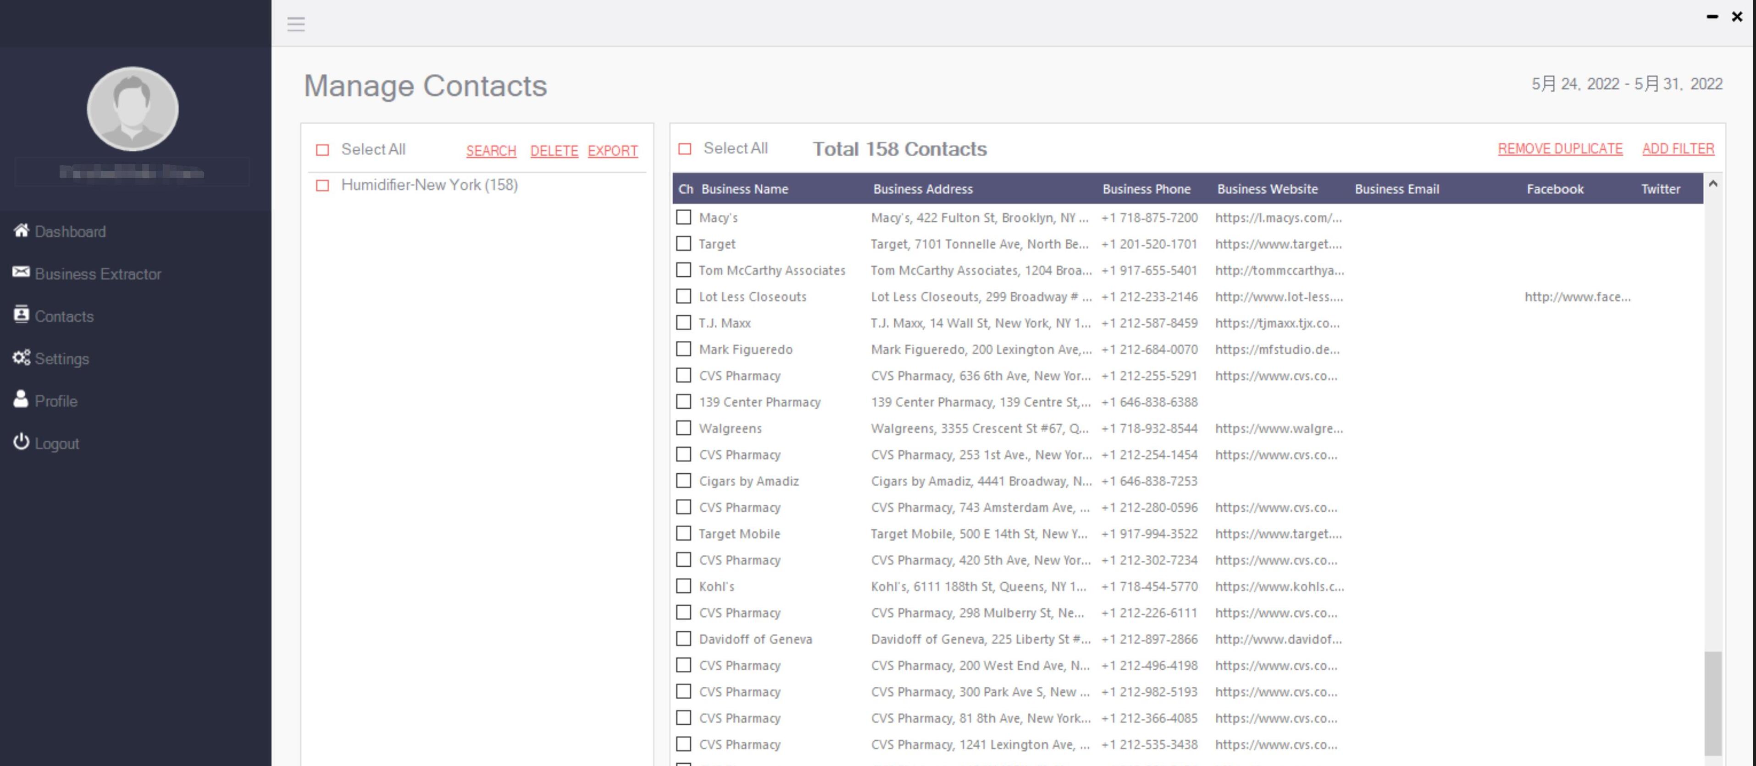Tick the Tom McCarthy Associates checkbox
The image size is (1756, 766).
(x=683, y=270)
